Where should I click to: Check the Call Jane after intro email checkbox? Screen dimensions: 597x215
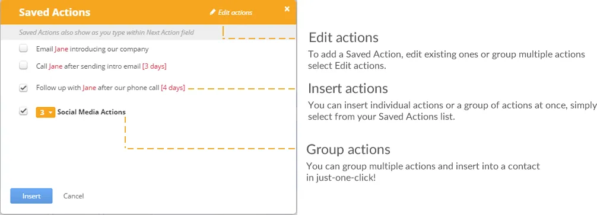pyautogui.click(x=24, y=66)
